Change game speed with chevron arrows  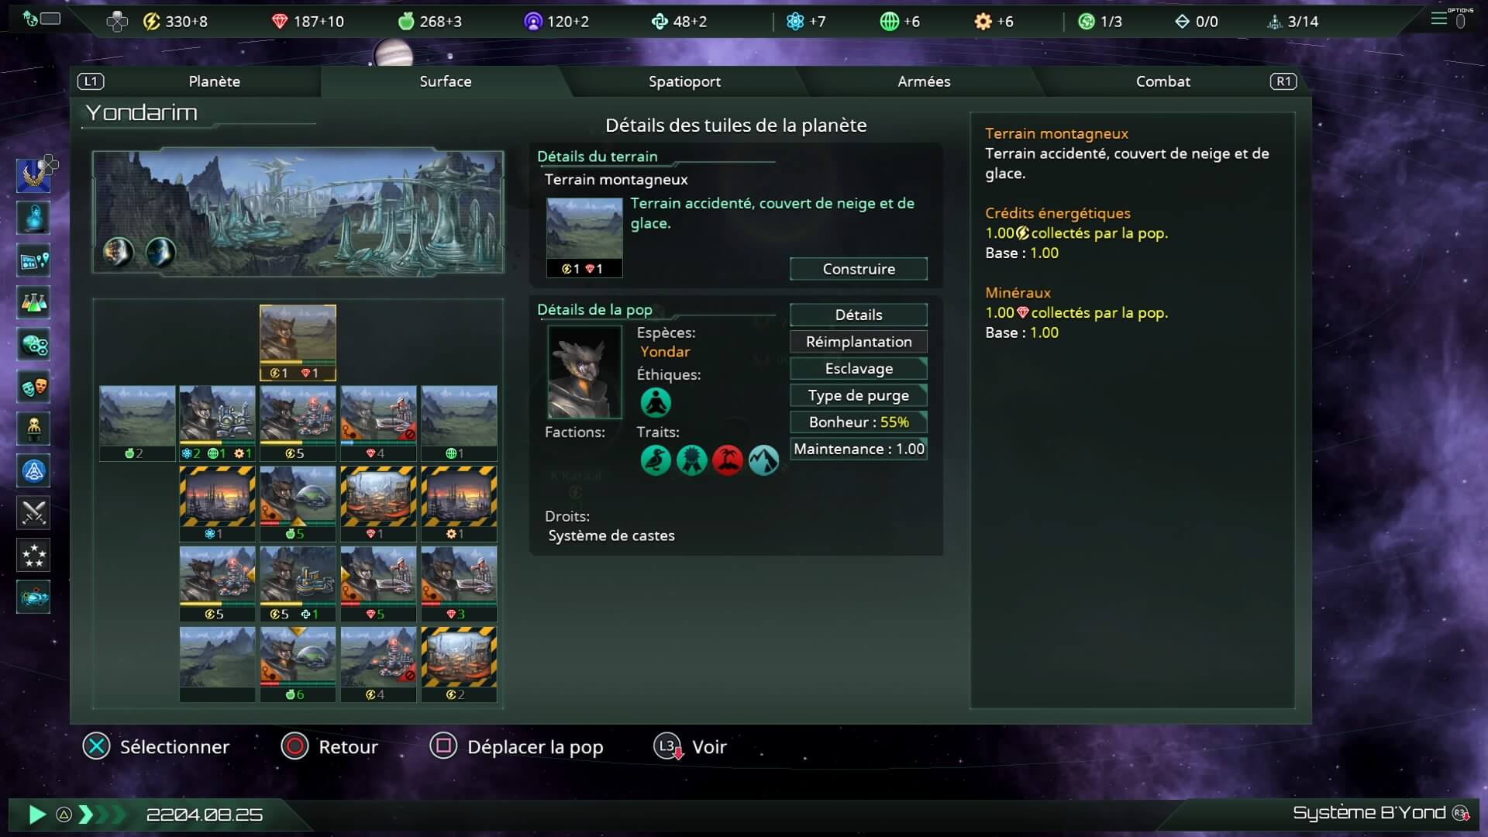click(102, 815)
